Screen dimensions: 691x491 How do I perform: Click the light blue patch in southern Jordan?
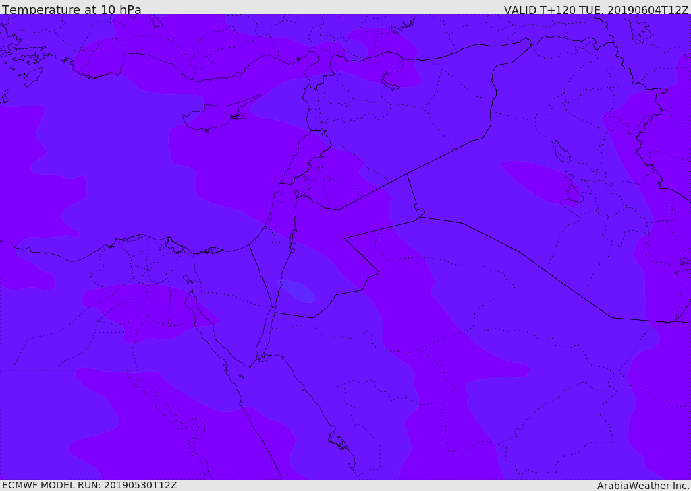click(x=298, y=291)
